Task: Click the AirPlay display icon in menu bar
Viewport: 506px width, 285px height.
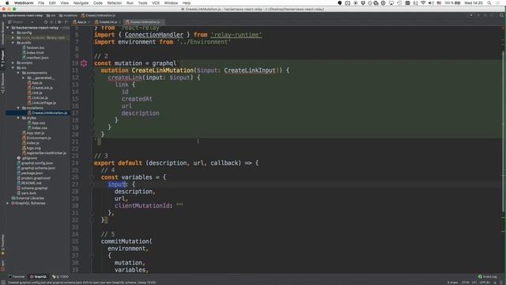Action: point(391,3)
